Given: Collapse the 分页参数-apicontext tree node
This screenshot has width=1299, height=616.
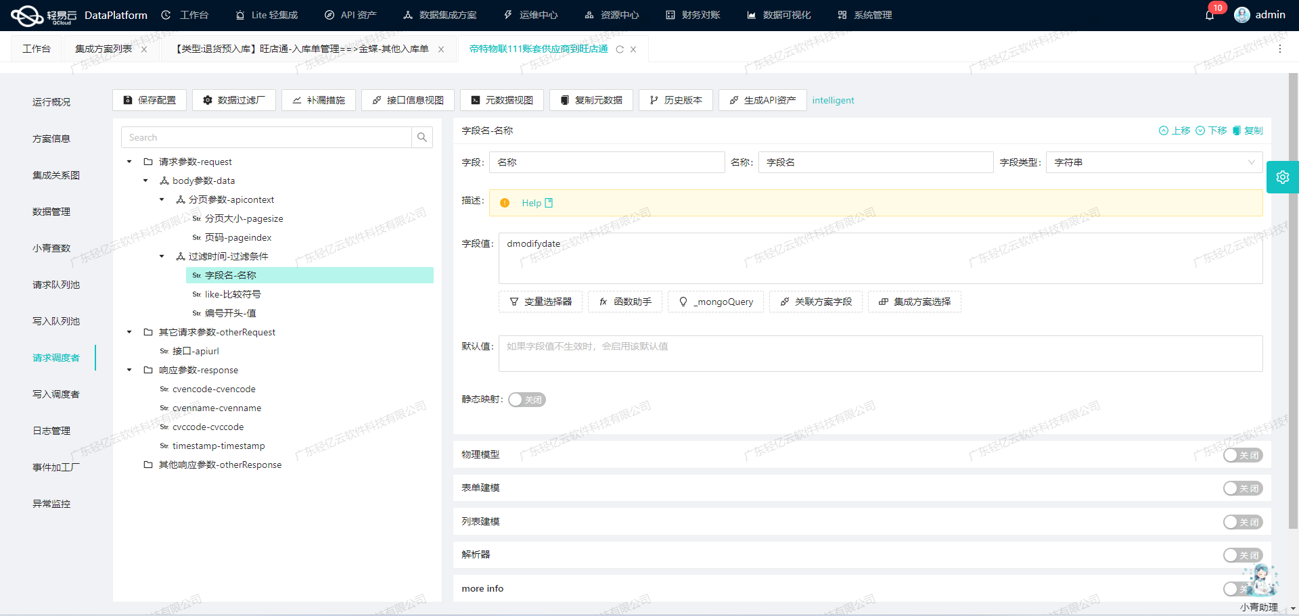Looking at the screenshot, I should pyautogui.click(x=162, y=199).
